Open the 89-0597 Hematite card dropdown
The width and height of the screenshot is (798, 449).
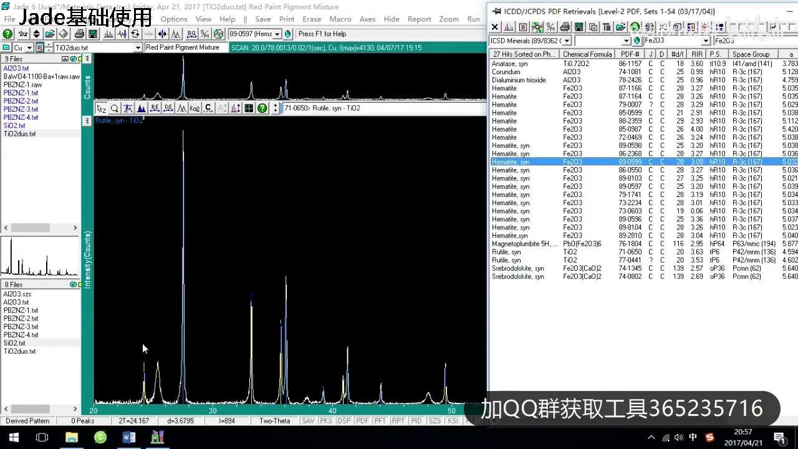278,34
